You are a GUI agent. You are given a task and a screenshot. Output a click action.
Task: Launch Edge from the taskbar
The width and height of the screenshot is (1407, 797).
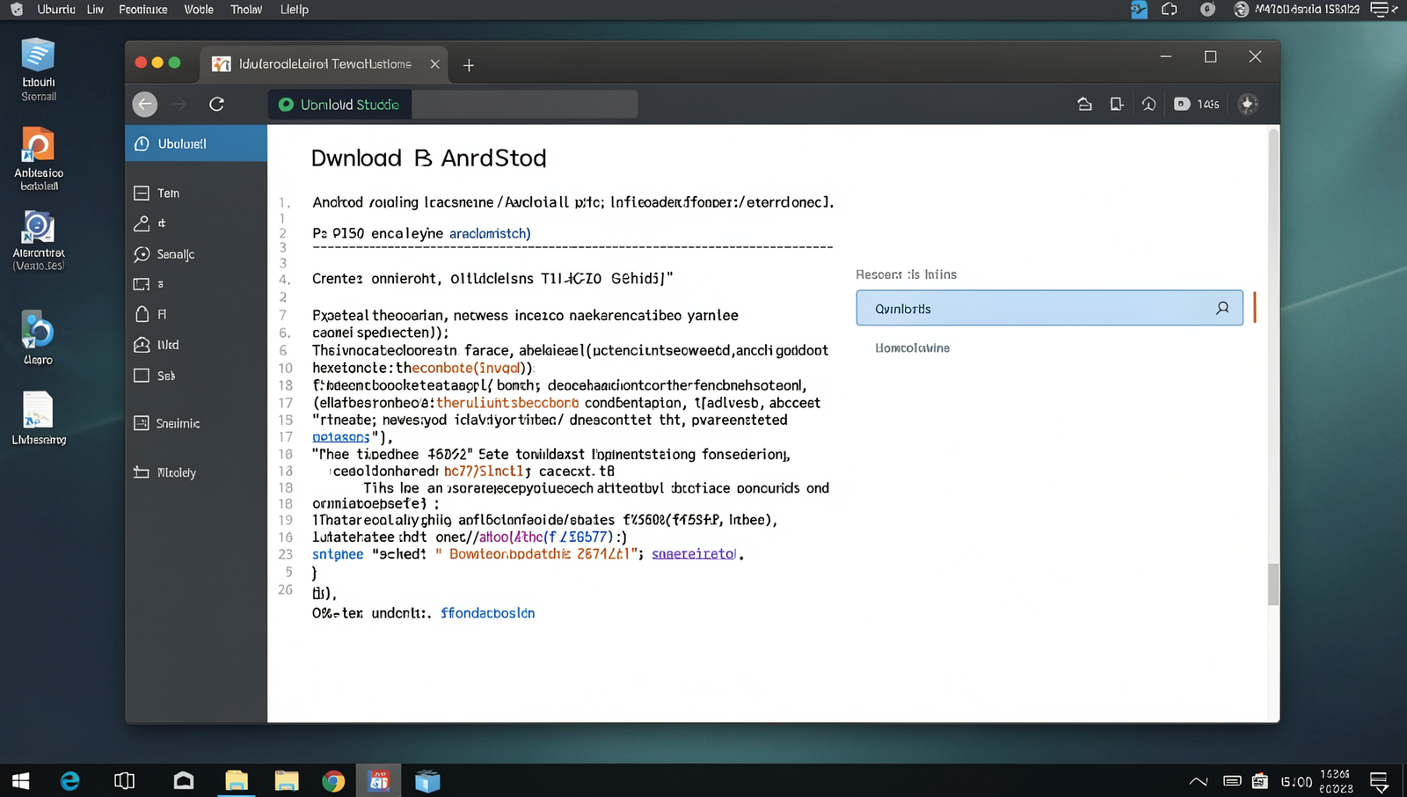click(x=69, y=780)
